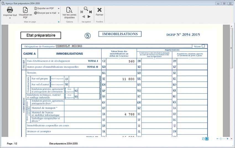Open the Exporter en PDF dropdown arrow
This screenshot has height=148, width=235.
59,9
